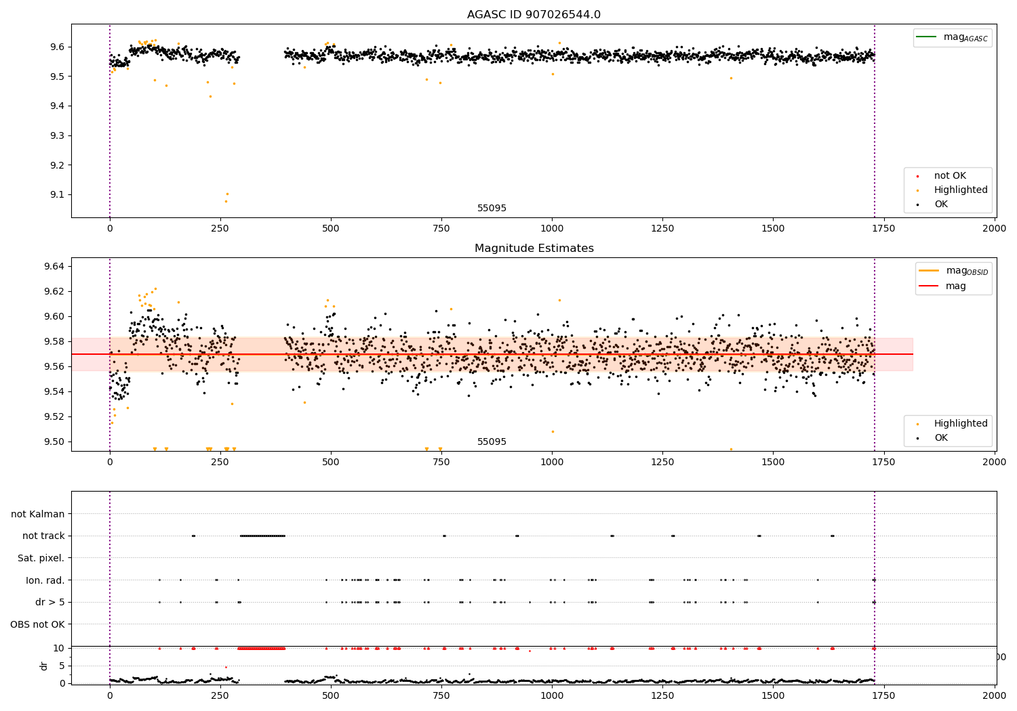Click the 9.1 tick on the top y-axis
Image resolution: width=1017 pixels, height=711 pixels.
pyautogui.click(x=57, y=195)
